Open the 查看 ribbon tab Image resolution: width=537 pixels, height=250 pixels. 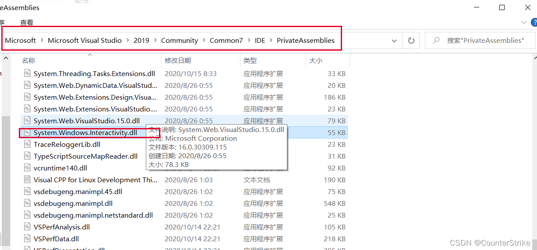click(x=27, y=22)
